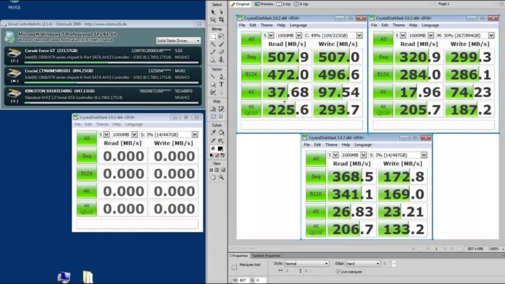Open the Style dropdown set to Normal
The width and height of the screenshot is (505, 284).
click(x=306, y=264)
